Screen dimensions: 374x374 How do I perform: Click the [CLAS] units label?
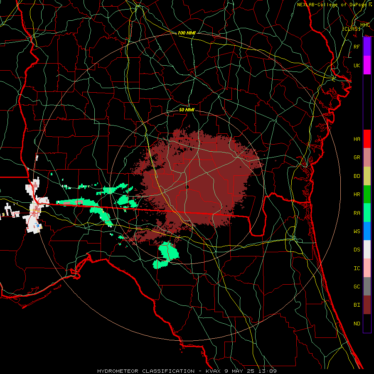[351, 29]
